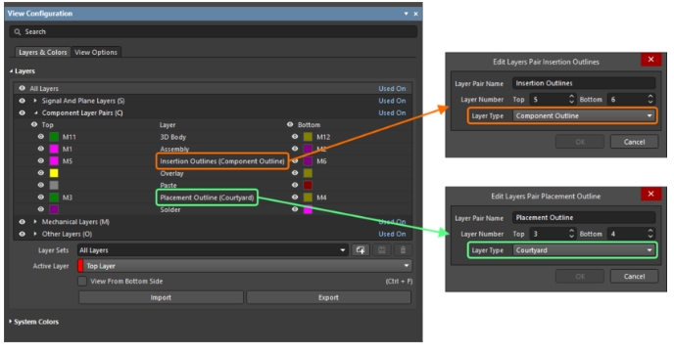Click Top layer number stepper in Placement Outline dialog

coord(571,234)
